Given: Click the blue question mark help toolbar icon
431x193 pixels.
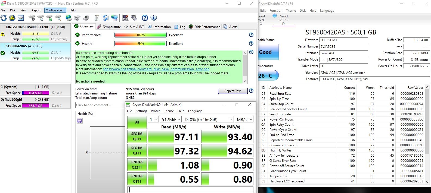Looking at the screenshot, I should tap(145, 18).
